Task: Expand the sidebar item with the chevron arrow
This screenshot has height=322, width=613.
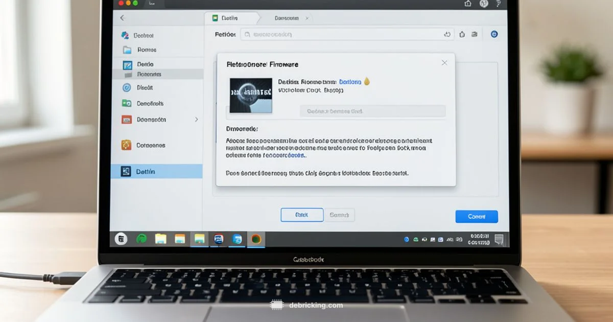Action: pos(197,120)
